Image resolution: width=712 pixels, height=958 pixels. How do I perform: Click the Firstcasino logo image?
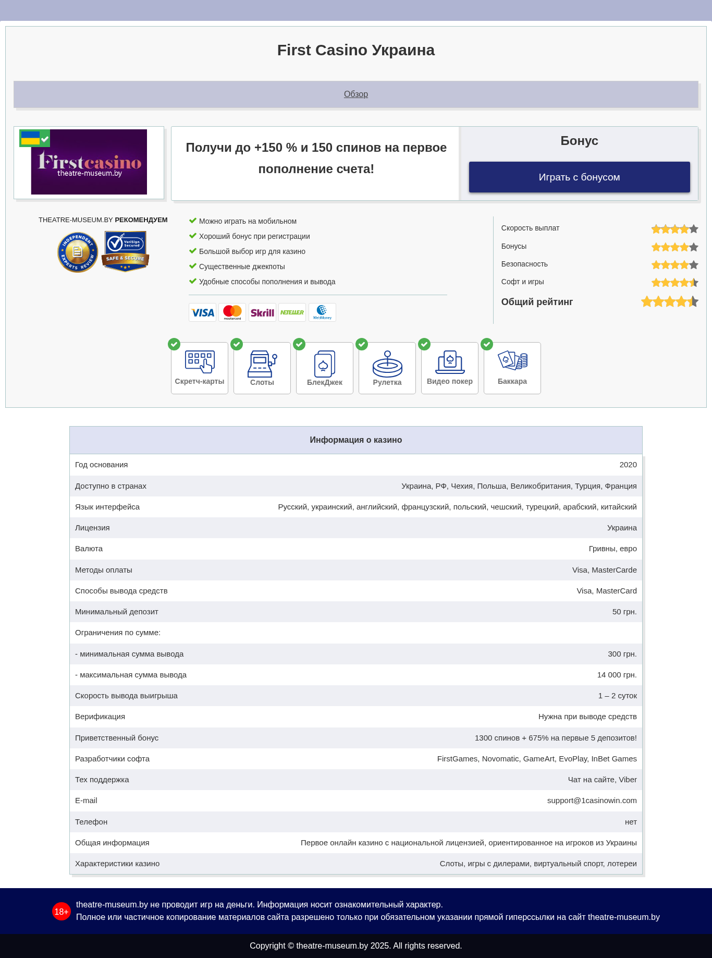click(89, 162)
